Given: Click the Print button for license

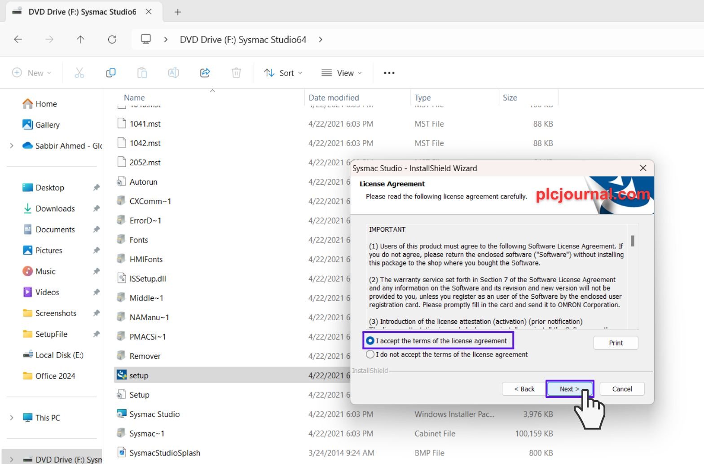Looking at the screenshot, I should pyautogui.click(x=616, y=343).
